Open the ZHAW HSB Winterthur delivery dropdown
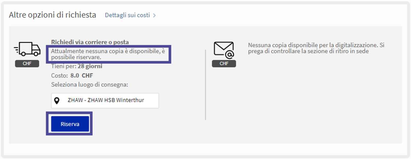Image resolution: width=411 pixels, height=159 pixels. [105, 101]
